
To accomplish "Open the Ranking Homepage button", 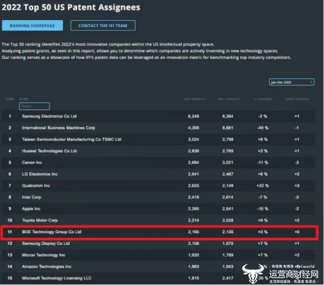I will [32, 25].
